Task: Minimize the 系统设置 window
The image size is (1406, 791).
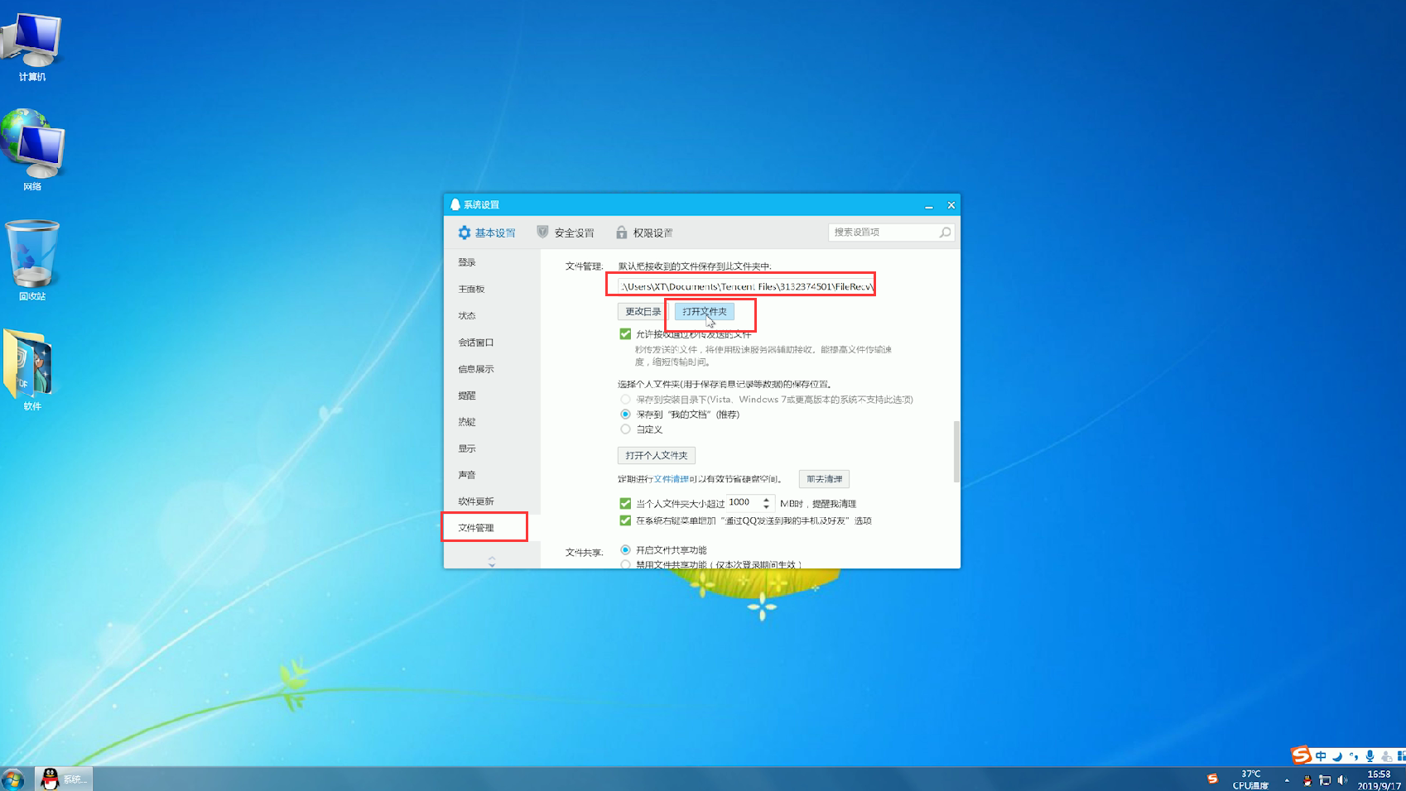Action: click(929, 205)
